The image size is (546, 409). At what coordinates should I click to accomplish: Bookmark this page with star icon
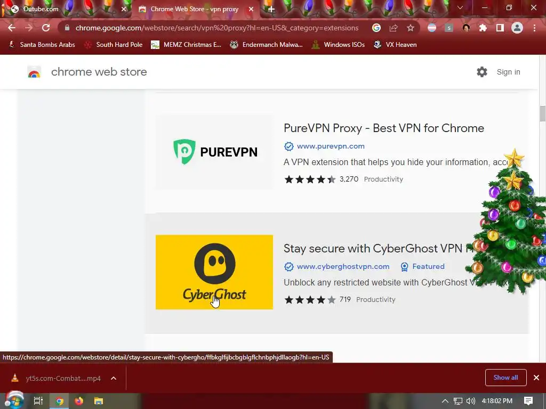point(411,28)
